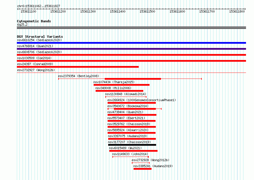Click the nsv349008 red variant bar
The width and height of the screenshot is (254, 180).
[119, 91]
